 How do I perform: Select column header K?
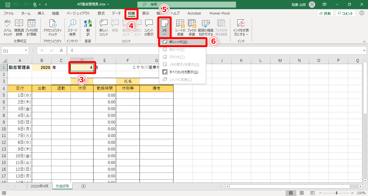tap(241, 61)
